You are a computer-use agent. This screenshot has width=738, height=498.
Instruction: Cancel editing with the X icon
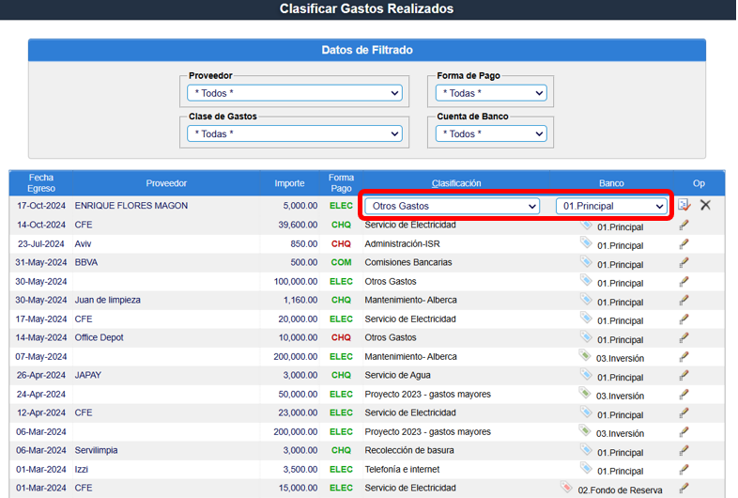705,205
